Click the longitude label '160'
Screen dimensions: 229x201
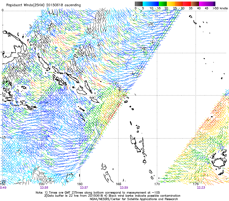[x=80, y=184]
